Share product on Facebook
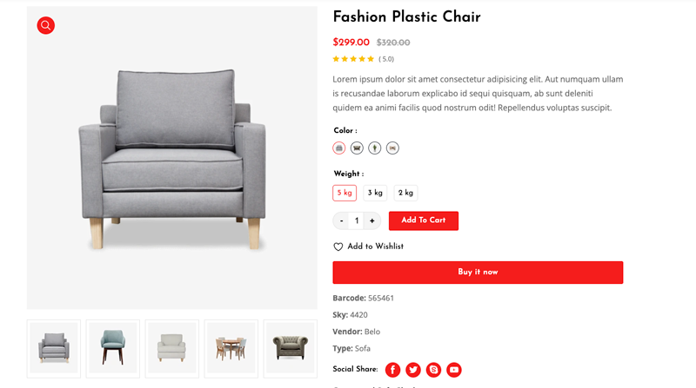Image resolution: width=696 pixels, height=388 pixels. click(392, 370)
